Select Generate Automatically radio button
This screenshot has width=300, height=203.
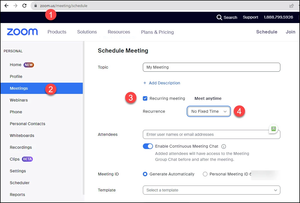[145, 174]
